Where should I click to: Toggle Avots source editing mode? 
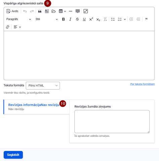12,11
